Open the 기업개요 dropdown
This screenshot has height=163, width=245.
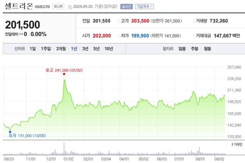tap(144, 6)
